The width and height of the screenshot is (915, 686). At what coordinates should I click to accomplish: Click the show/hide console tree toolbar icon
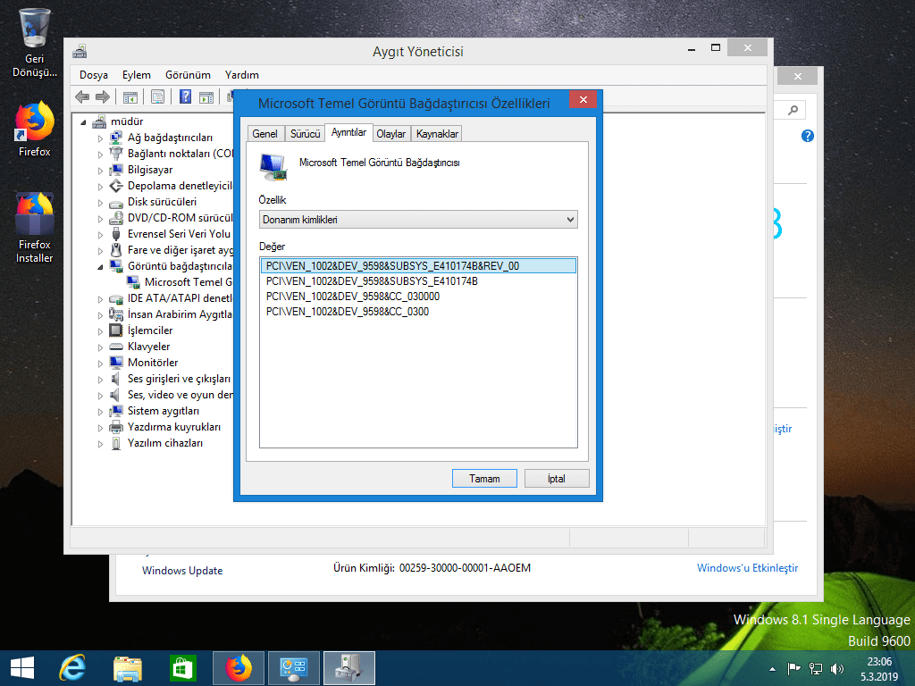coord(130,96)
